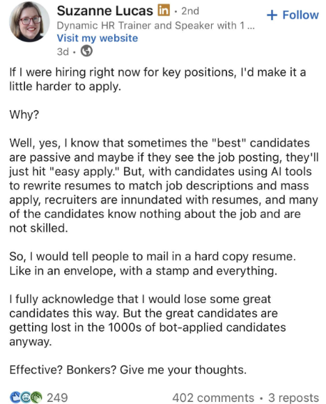Click the globe public visibility icon
Viewport: 326px width, 404px height.
click(x=86, y=51)
